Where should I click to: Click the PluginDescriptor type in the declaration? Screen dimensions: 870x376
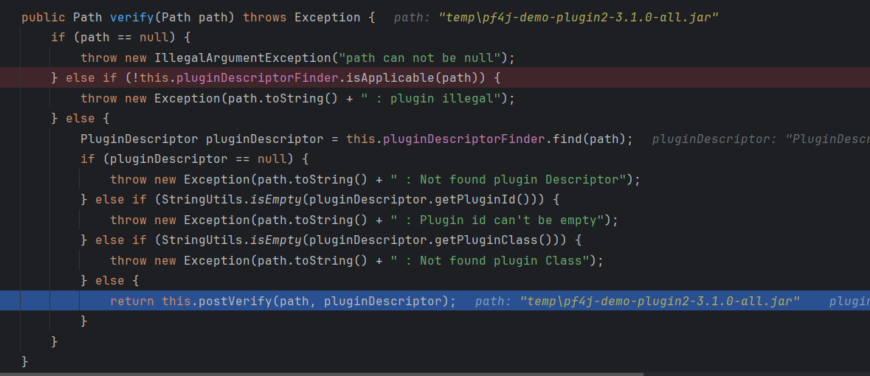[139, 139]
